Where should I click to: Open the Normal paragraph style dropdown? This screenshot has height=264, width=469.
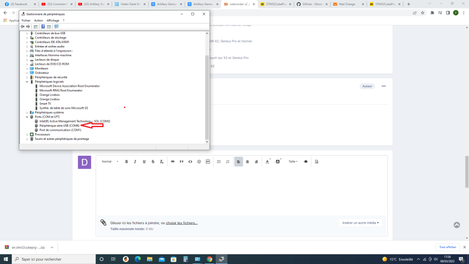110,161
